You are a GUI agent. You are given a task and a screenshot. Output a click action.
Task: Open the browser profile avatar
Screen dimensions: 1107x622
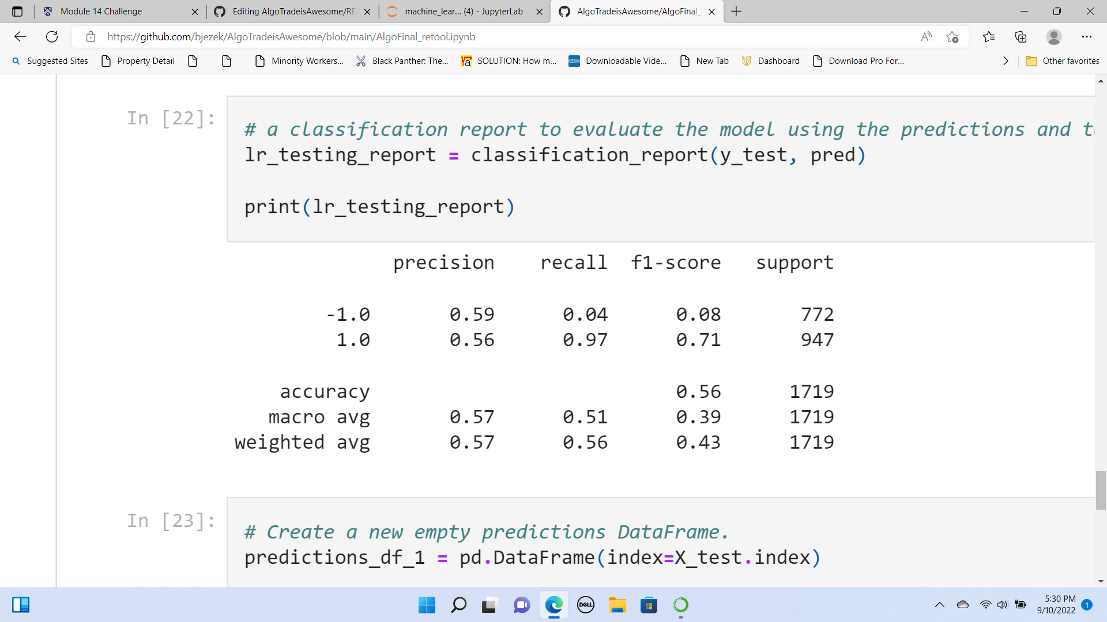pos(1053,37)
